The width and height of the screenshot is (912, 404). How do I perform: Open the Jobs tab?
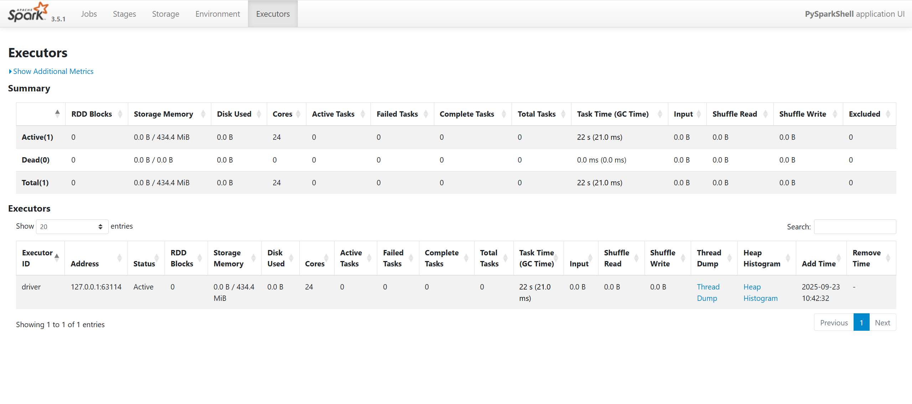coord(89,14)
